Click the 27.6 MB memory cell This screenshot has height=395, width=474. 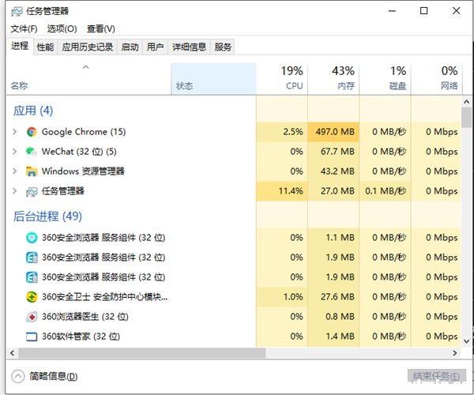333,297
